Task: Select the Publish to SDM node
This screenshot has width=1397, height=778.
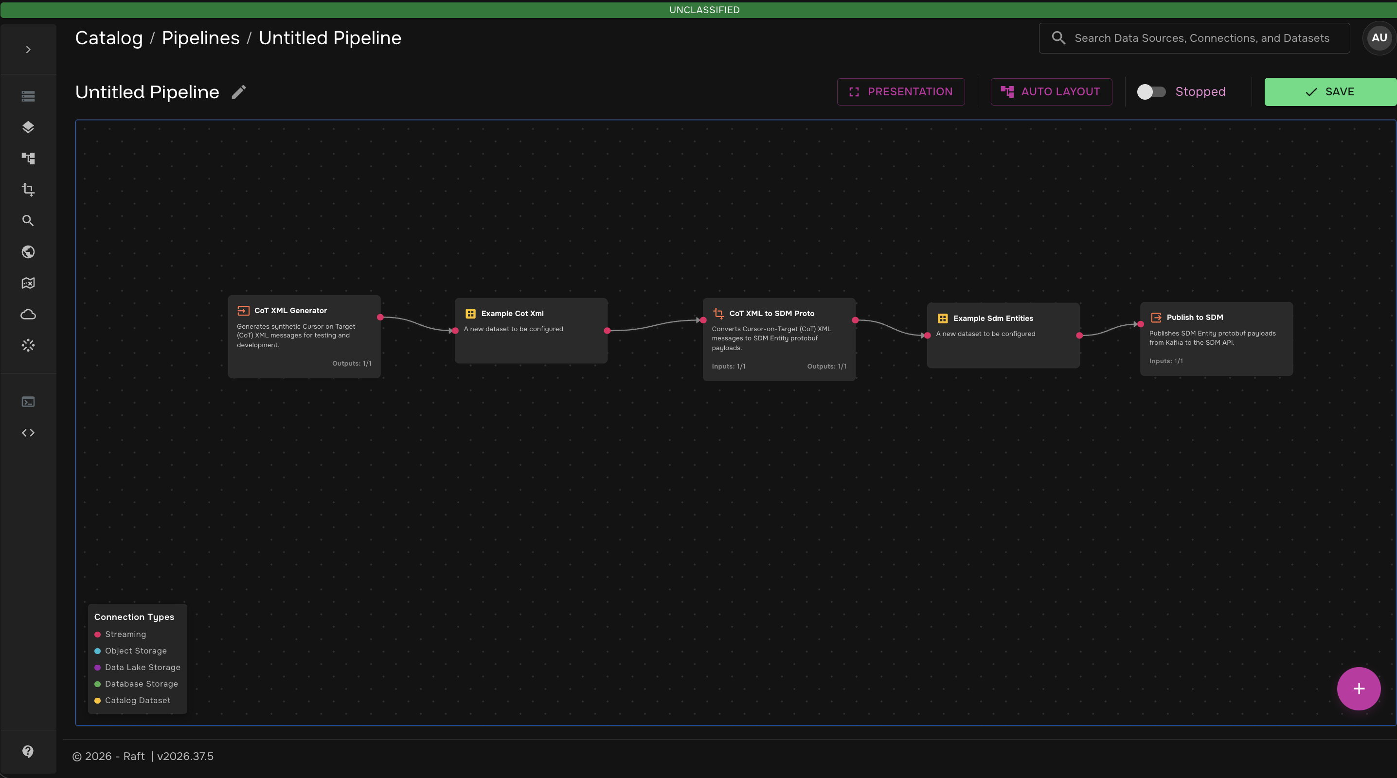Action: click(1217, 339)
